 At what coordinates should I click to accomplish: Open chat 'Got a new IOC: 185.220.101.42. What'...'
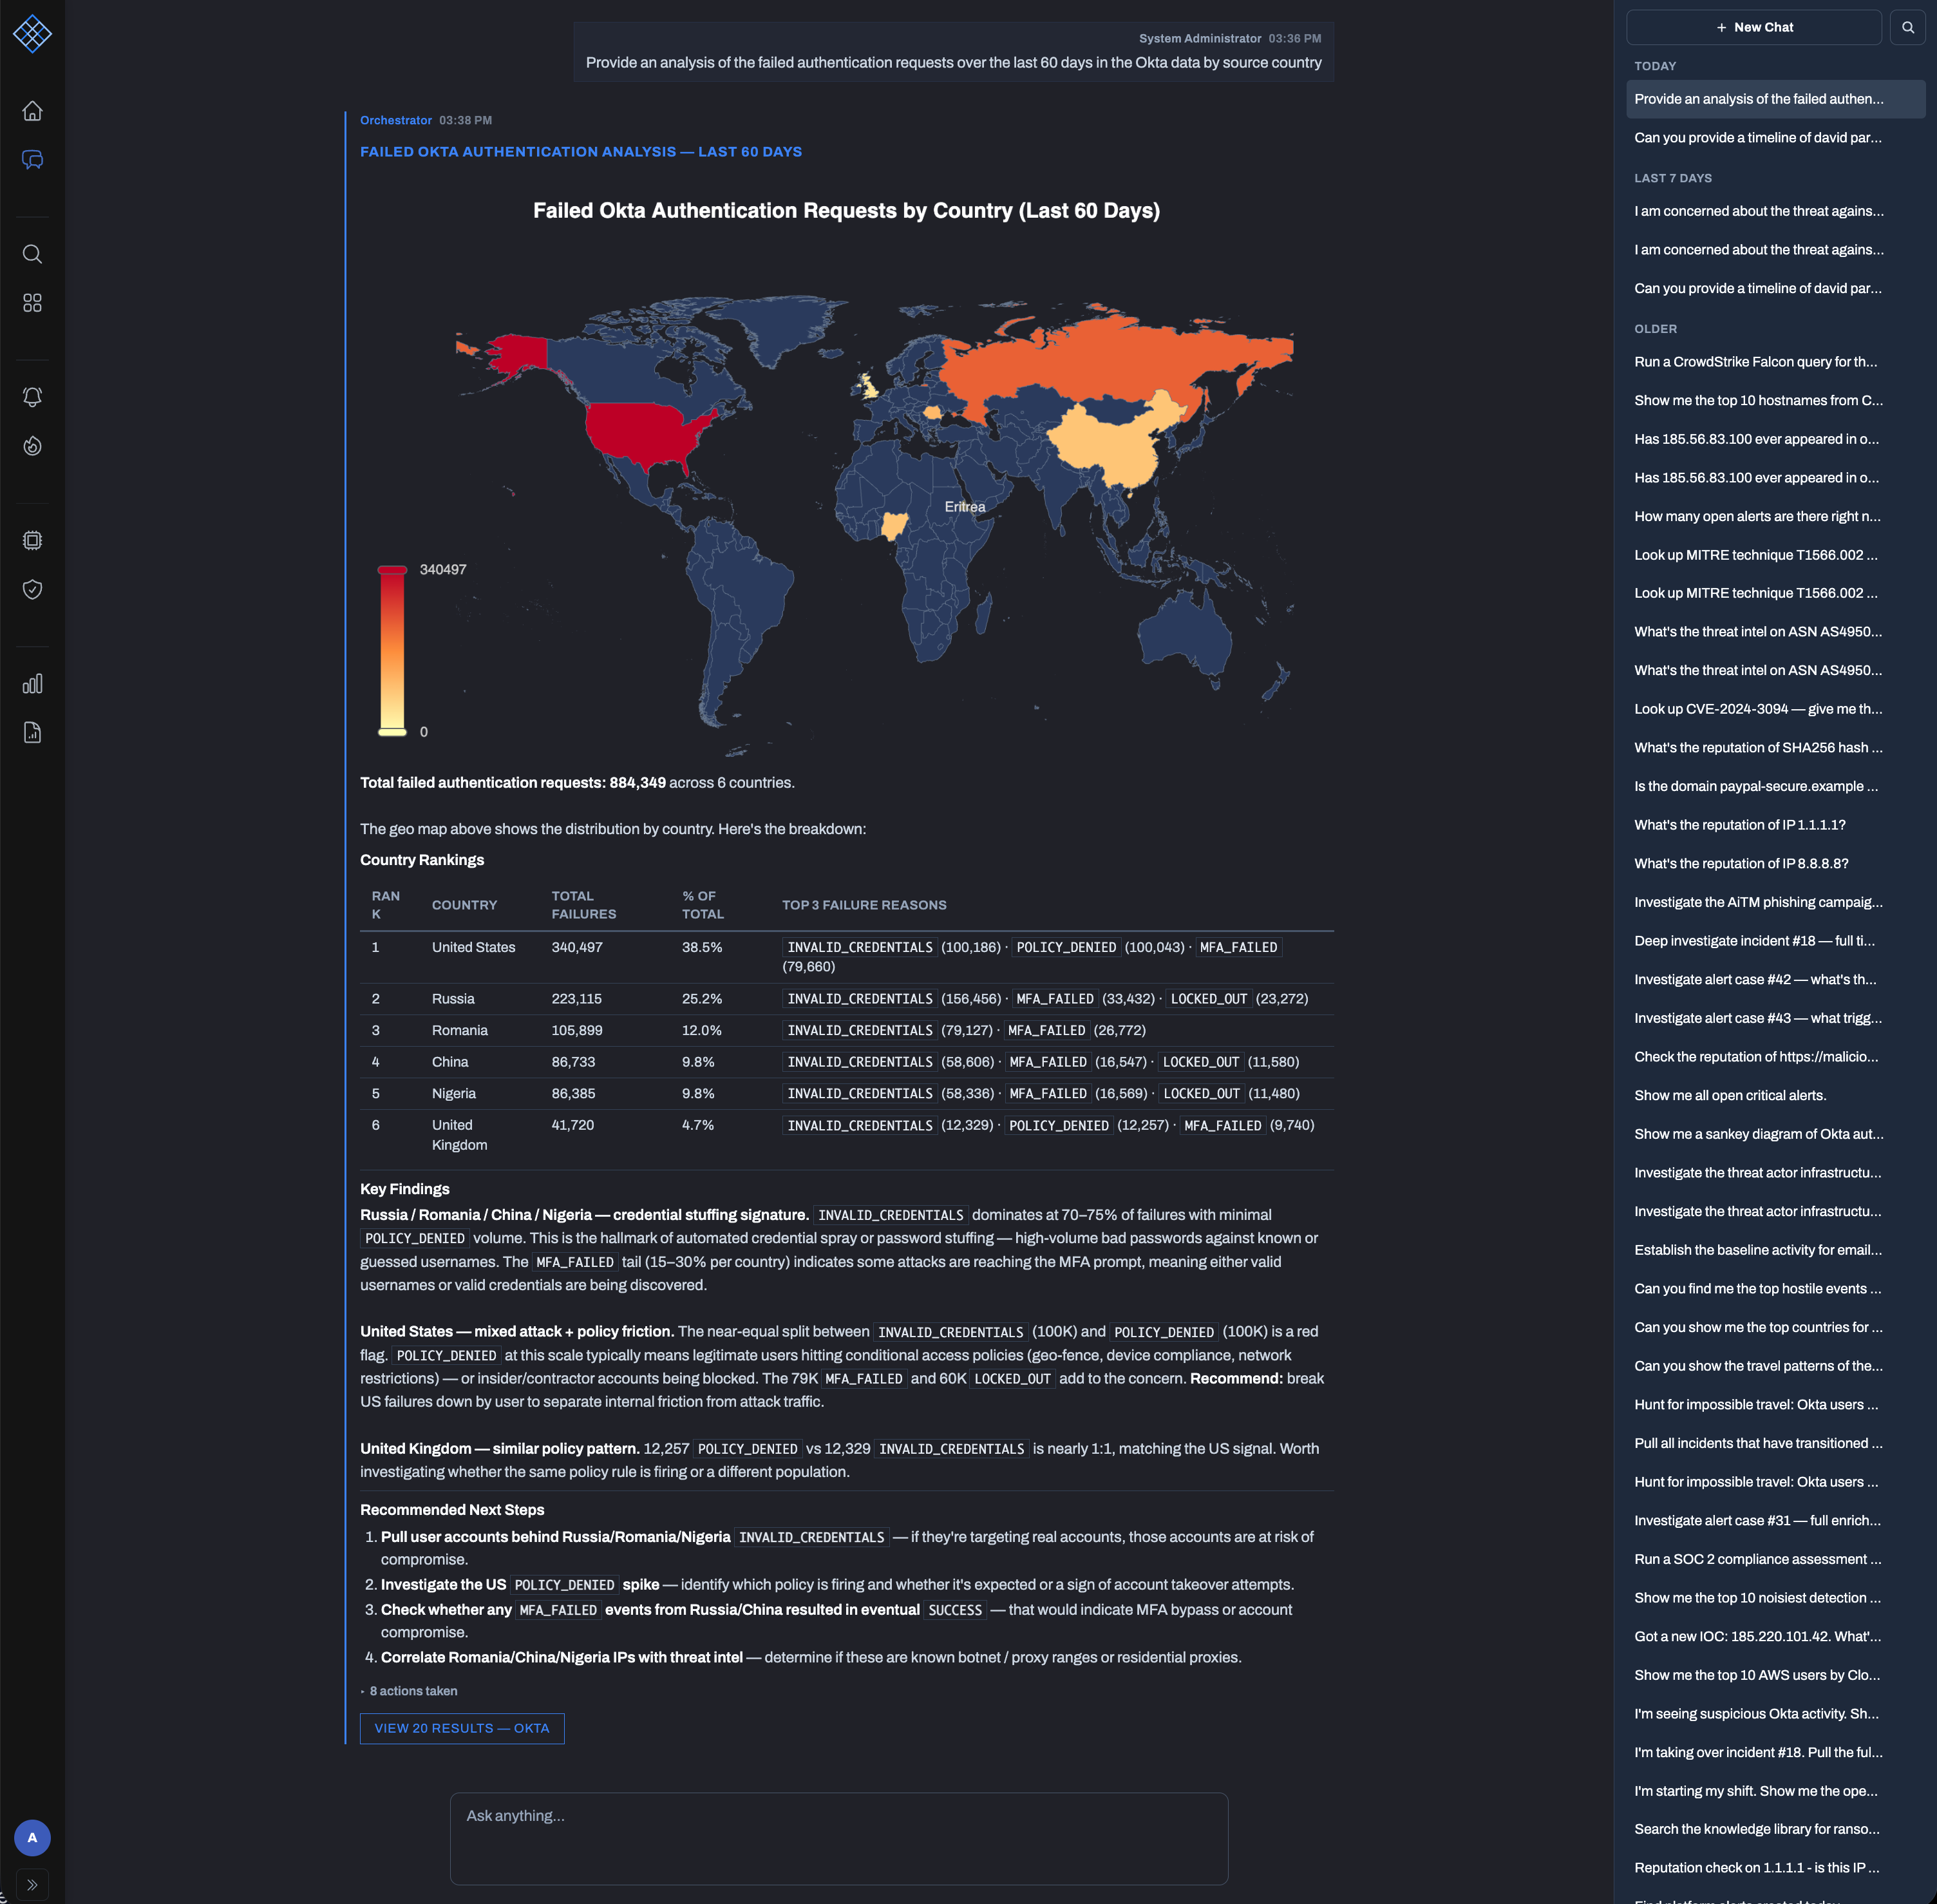tap(1775, 1638)
